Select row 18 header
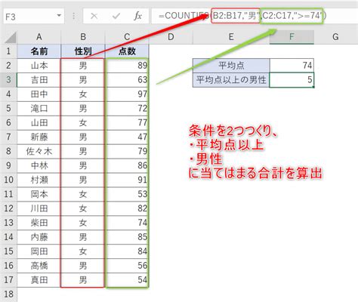The image size is (358, 302). (8, 294)
